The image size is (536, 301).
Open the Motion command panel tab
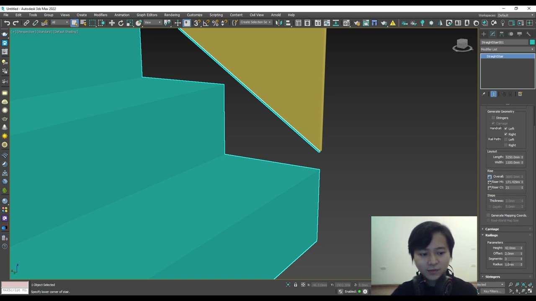pyautogui.click(x=511, y=34)
